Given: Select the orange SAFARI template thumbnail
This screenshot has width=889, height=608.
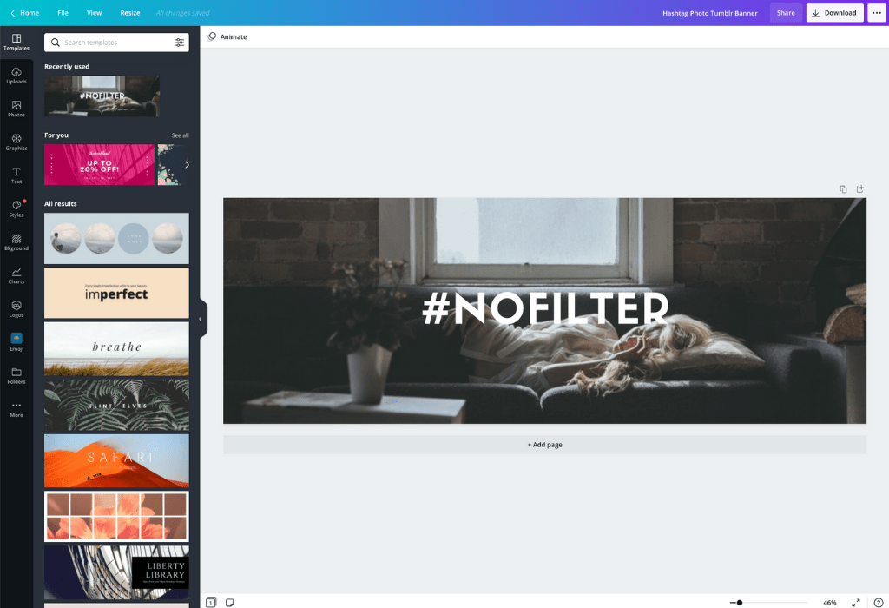Looking at the screenshot, I should tap(116, 460).
